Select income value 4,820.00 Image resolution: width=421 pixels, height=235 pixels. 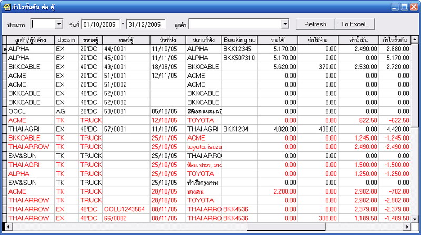pos(278,129)
